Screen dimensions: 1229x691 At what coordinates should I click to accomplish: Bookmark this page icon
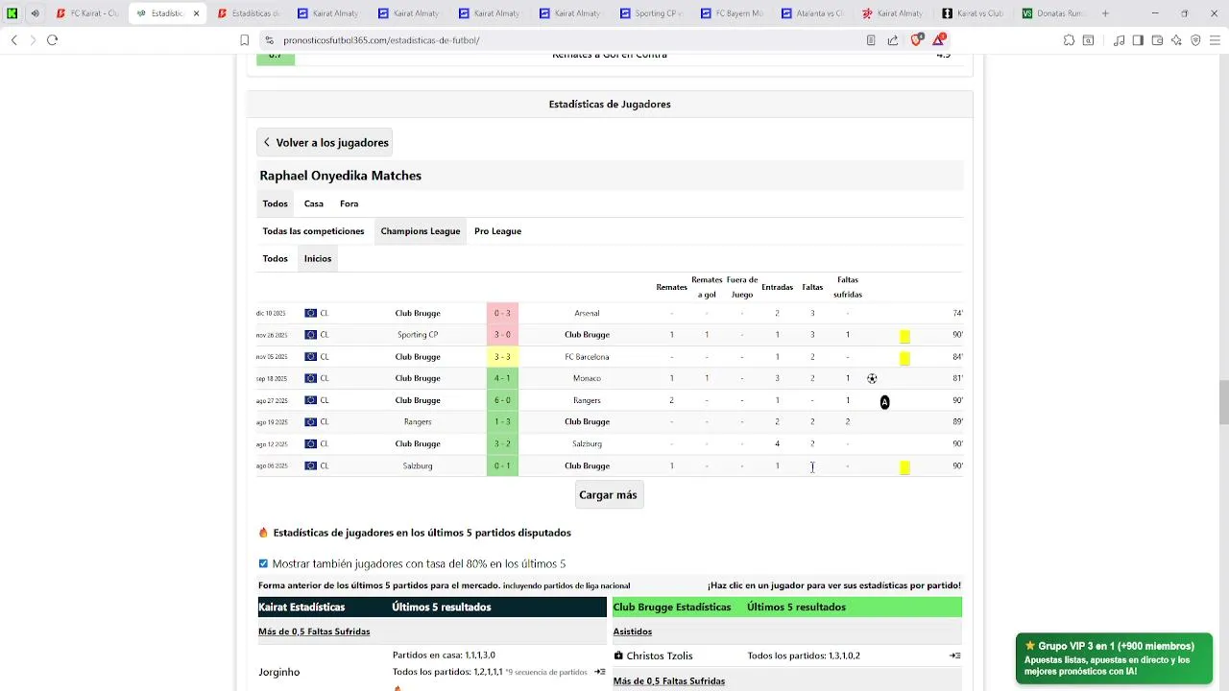(245, 40)
